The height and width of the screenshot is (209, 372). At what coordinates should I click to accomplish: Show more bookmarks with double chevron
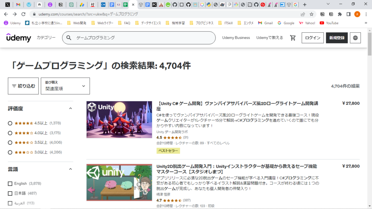pyautogui.click(x=366, y=23)
